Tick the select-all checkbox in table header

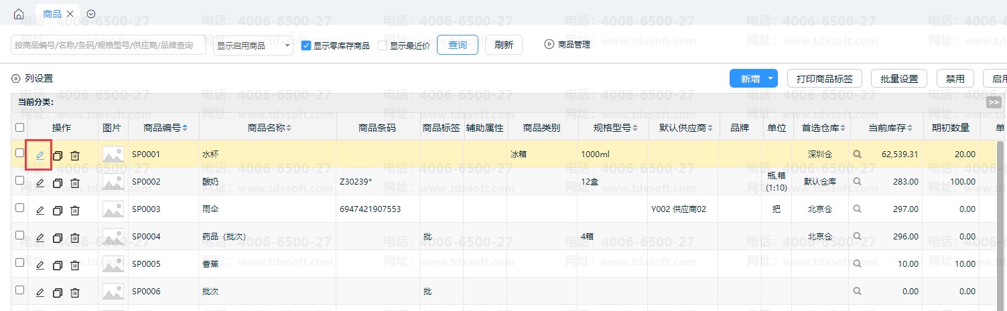(19, 127)
